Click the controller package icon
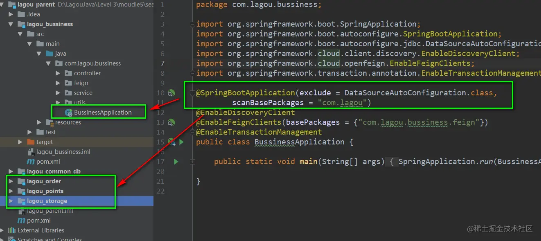The height and width of the screenshot is (241, 541). 68,73
